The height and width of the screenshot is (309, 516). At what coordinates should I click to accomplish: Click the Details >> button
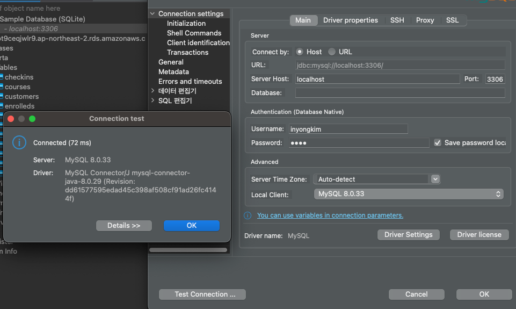124,226
